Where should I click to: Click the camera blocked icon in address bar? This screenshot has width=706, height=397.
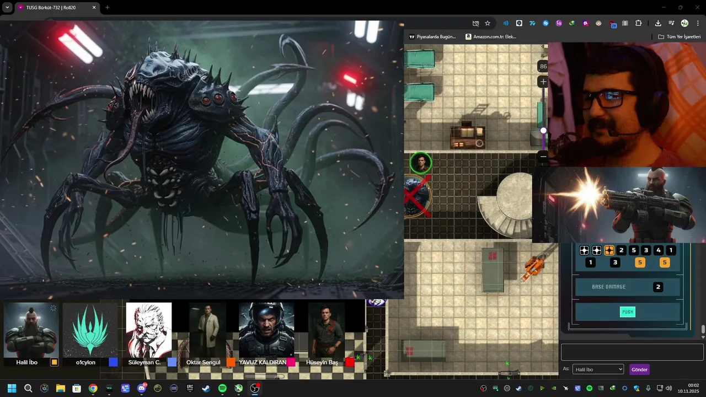(475, 23)
